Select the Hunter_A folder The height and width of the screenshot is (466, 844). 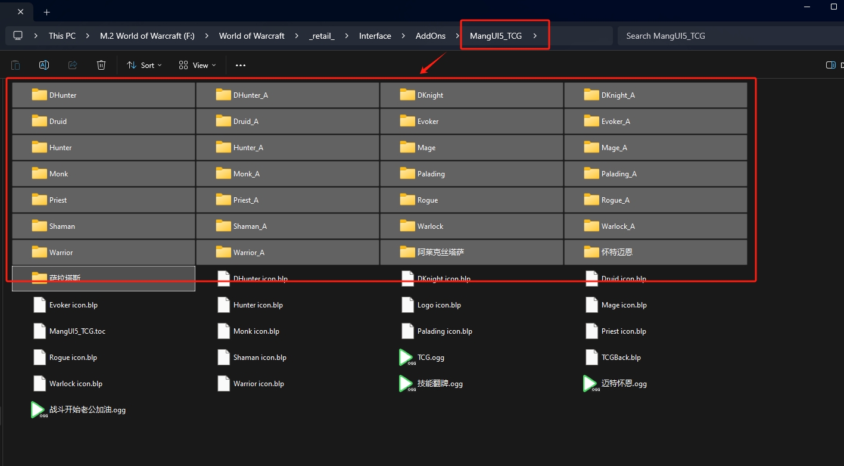pyautogui.click(x=288, y=147)
